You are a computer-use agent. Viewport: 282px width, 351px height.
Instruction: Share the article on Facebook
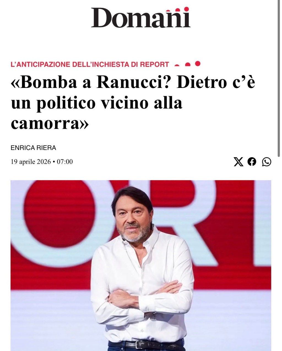pos(252,162)
